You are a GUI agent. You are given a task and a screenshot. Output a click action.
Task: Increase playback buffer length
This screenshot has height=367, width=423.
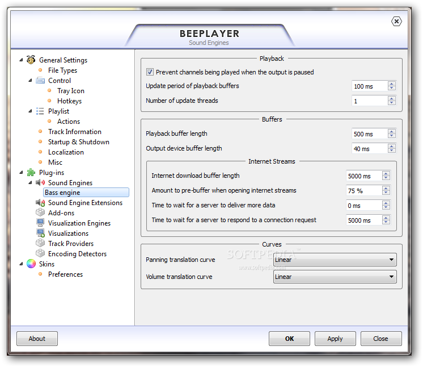(x=392, y=131)
